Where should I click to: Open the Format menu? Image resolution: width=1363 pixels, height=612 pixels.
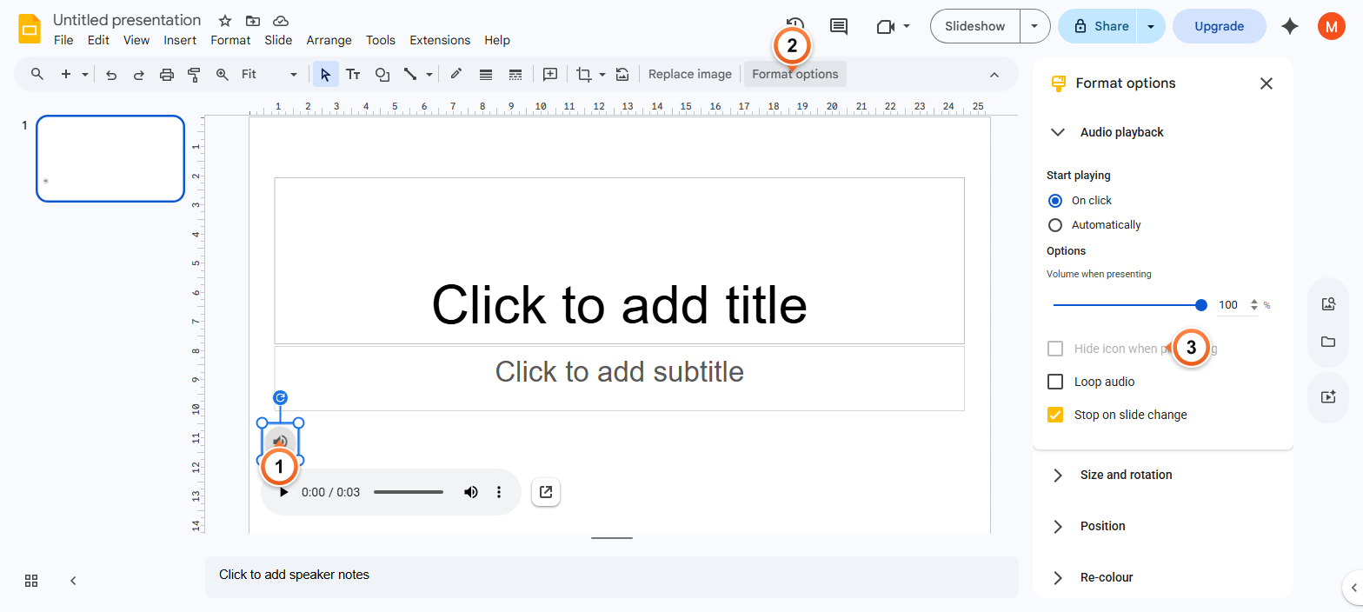click(x=230, y=40)
